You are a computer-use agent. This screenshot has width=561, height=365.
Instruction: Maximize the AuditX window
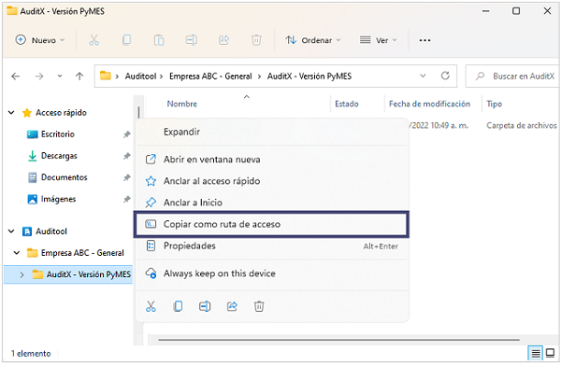[x=516, y=11]
